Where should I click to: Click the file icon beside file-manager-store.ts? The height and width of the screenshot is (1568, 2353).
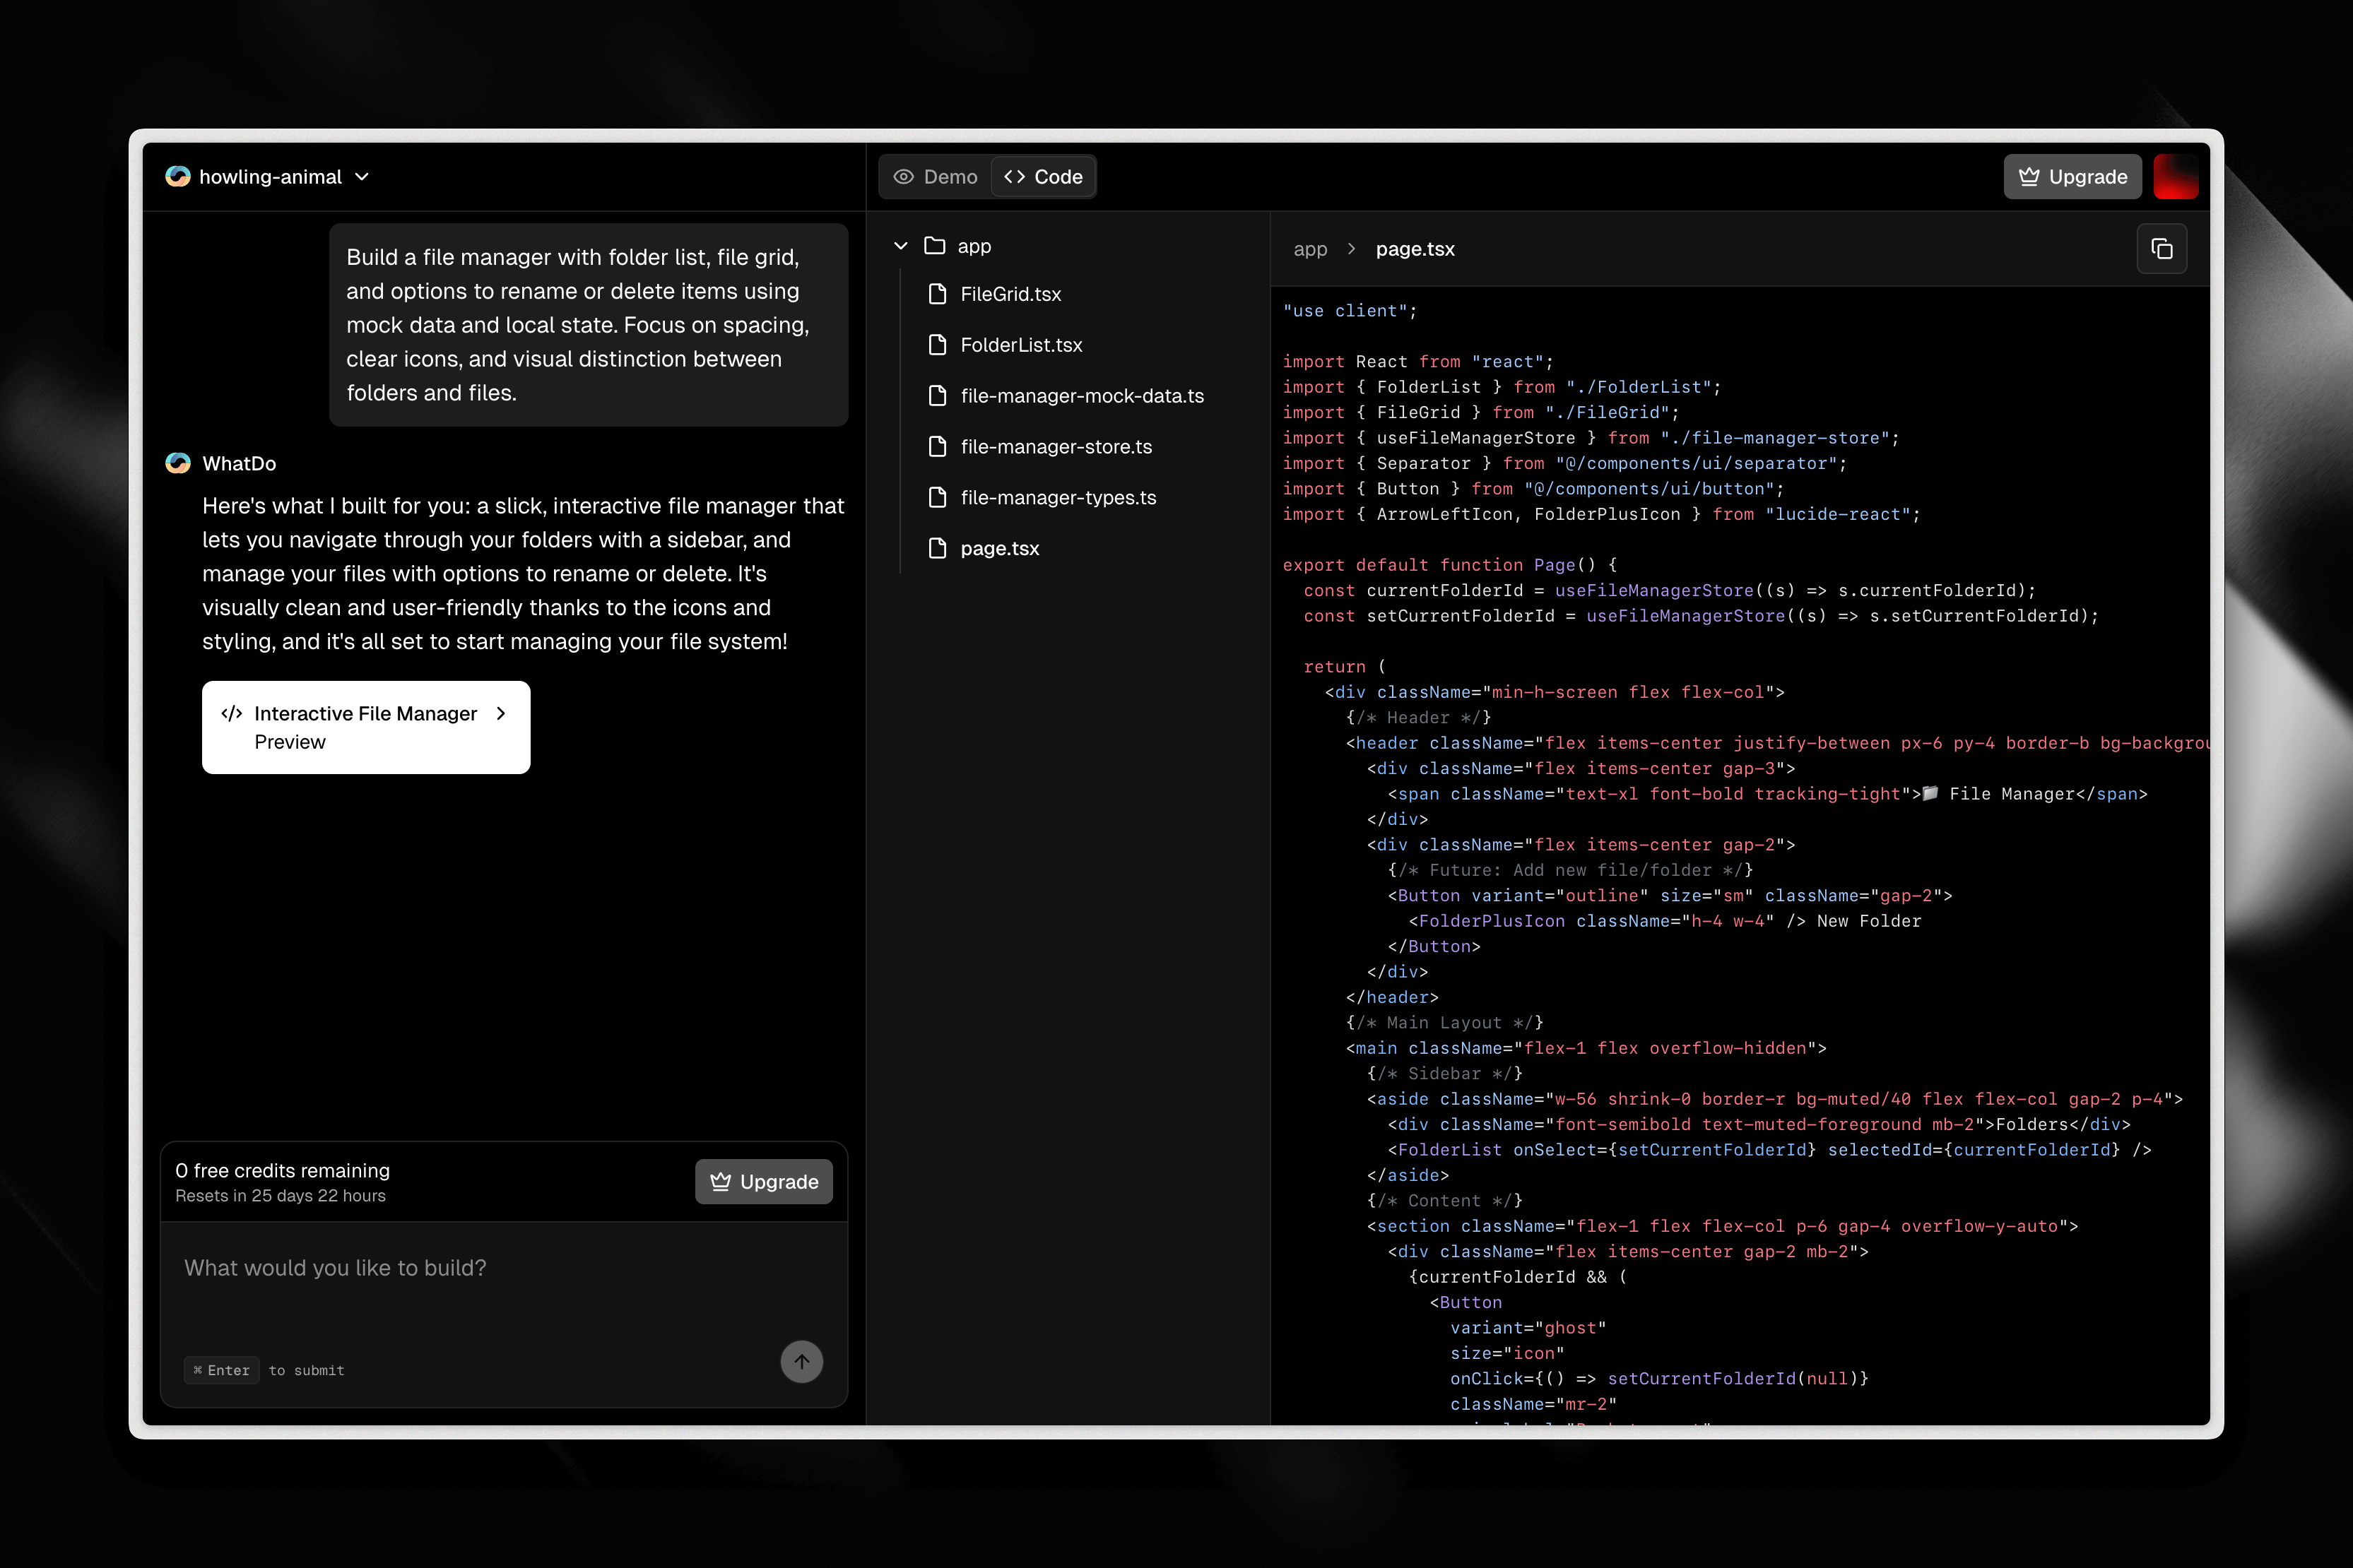[938, 447]
